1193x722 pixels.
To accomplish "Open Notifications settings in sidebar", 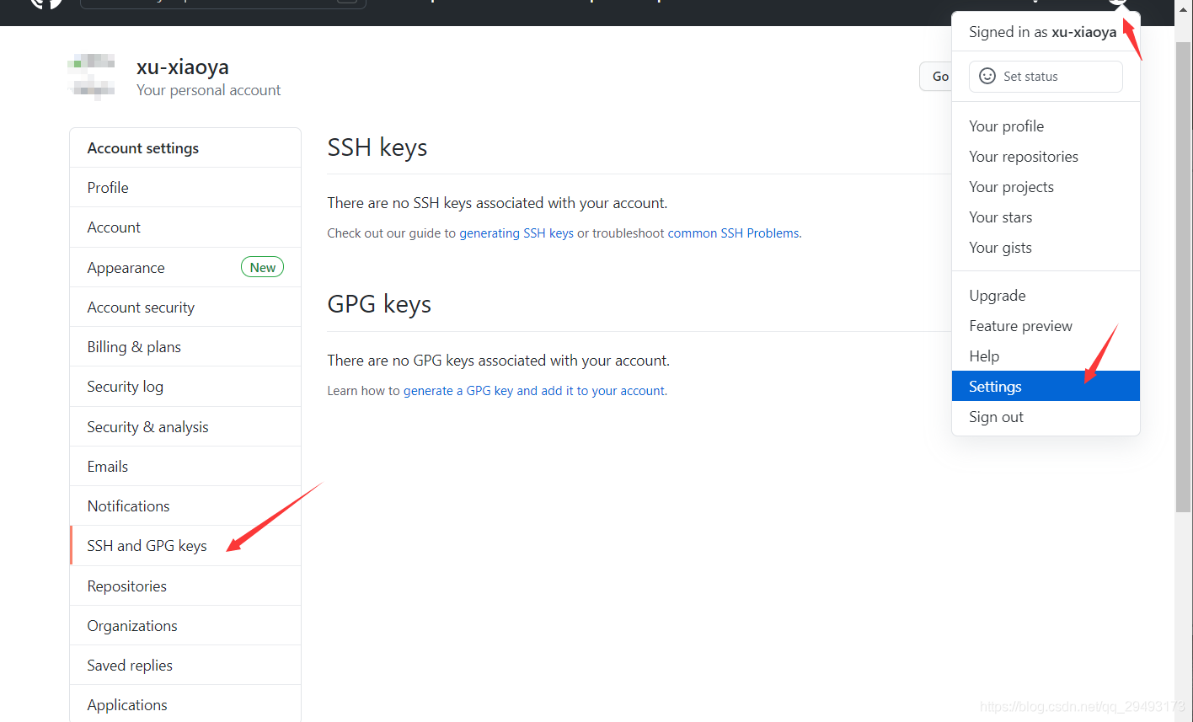I will coord(185,505).
